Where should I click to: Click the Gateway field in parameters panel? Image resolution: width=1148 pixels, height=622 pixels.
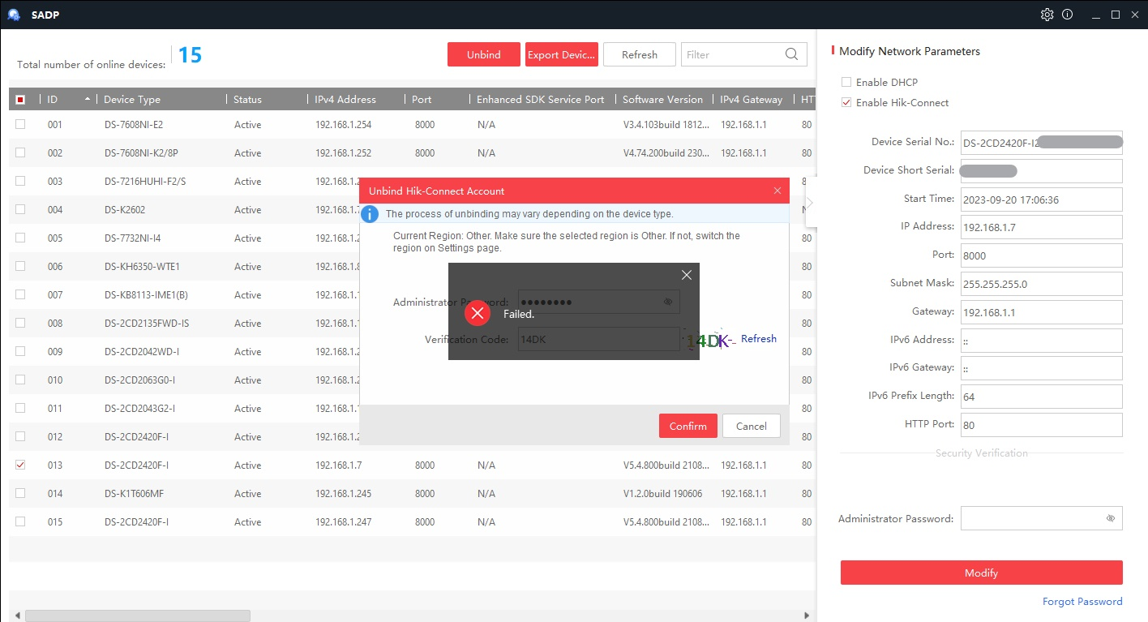(x=1042, y=312)
